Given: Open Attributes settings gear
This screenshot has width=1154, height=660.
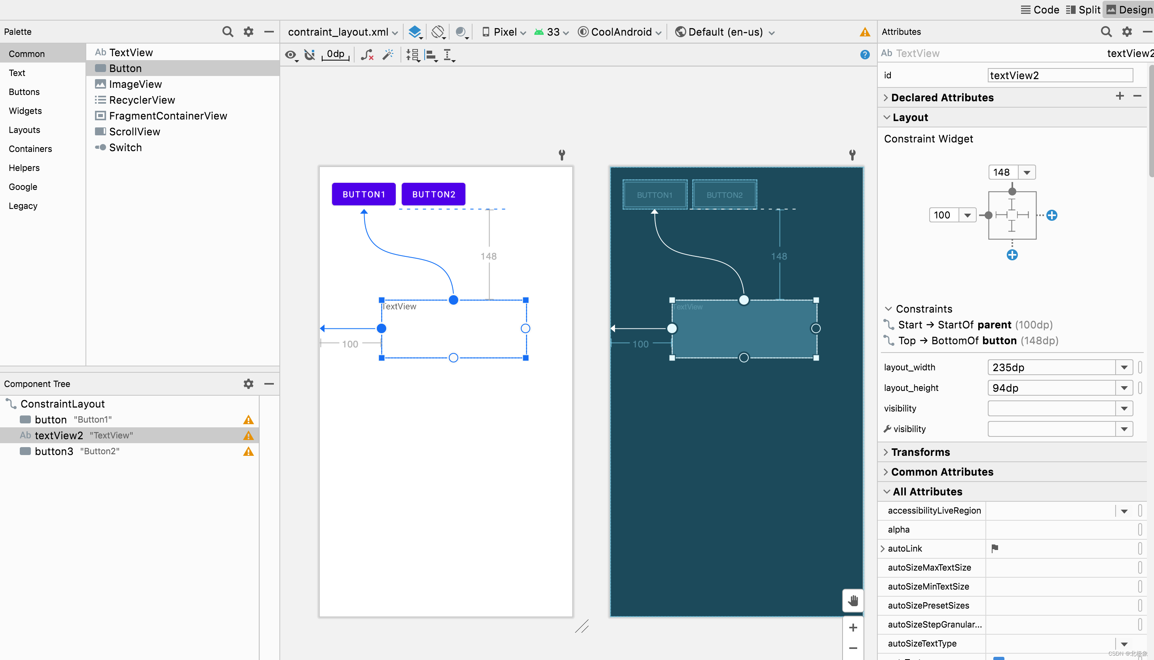Looking at the screenshot, I should pos(1127,32).
